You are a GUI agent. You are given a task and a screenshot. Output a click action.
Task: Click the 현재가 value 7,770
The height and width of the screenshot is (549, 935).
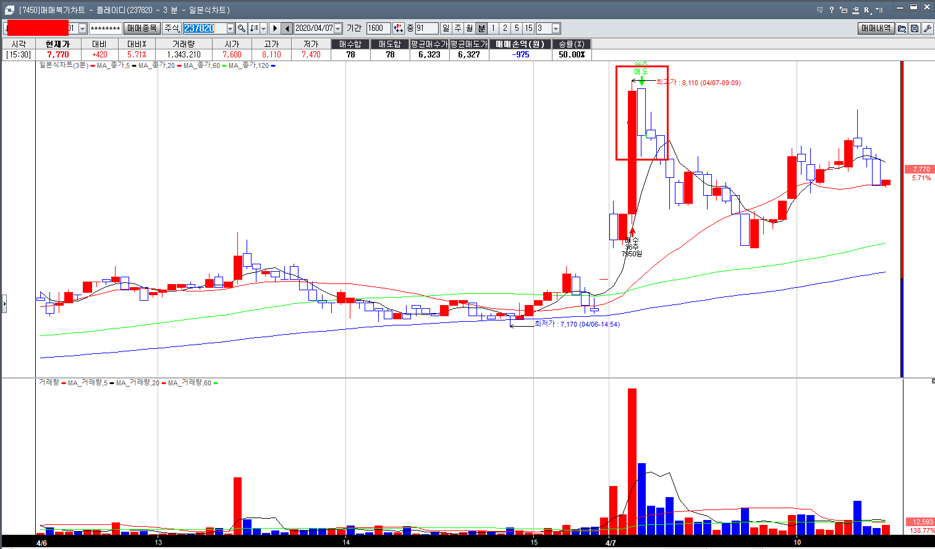pyautogui.click(x=58, y=54)
